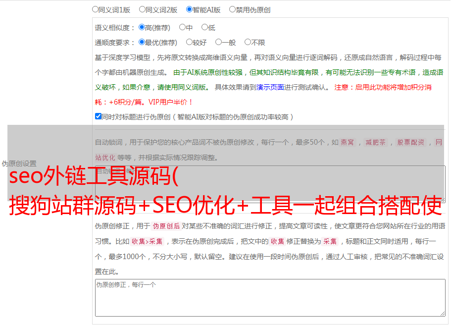Toggle the 同时对标题进行伪原创 checkbox
Screen dimensions: 451x326
pyautogui.click(x=98, y=116)
